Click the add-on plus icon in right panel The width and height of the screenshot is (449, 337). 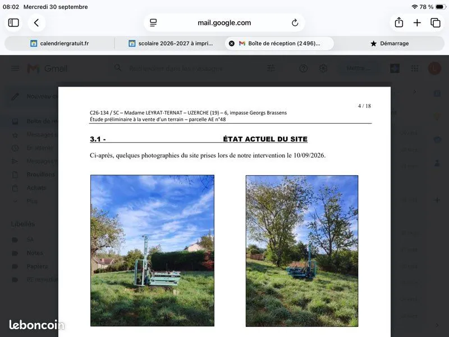pyautogui.click(x=437, y=200)
